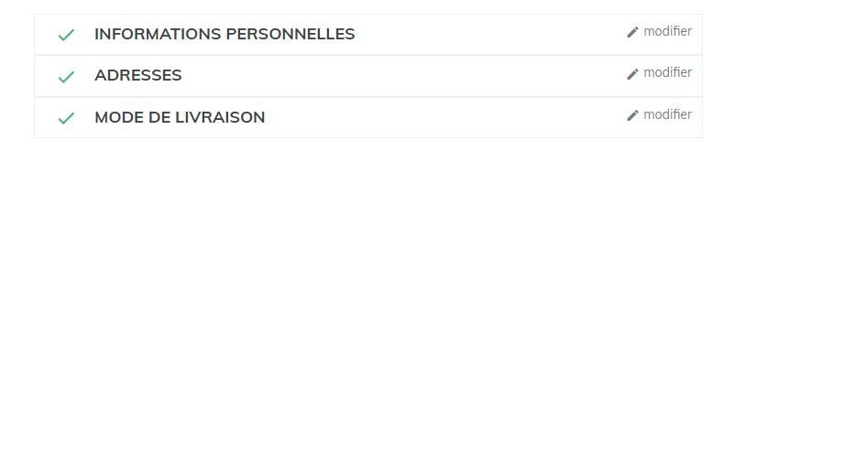The width and height of the screenshot is (866, 454).
Task: Click modifier text in the Adresses row
Action: pyautogui.click(x=667, y=73)
